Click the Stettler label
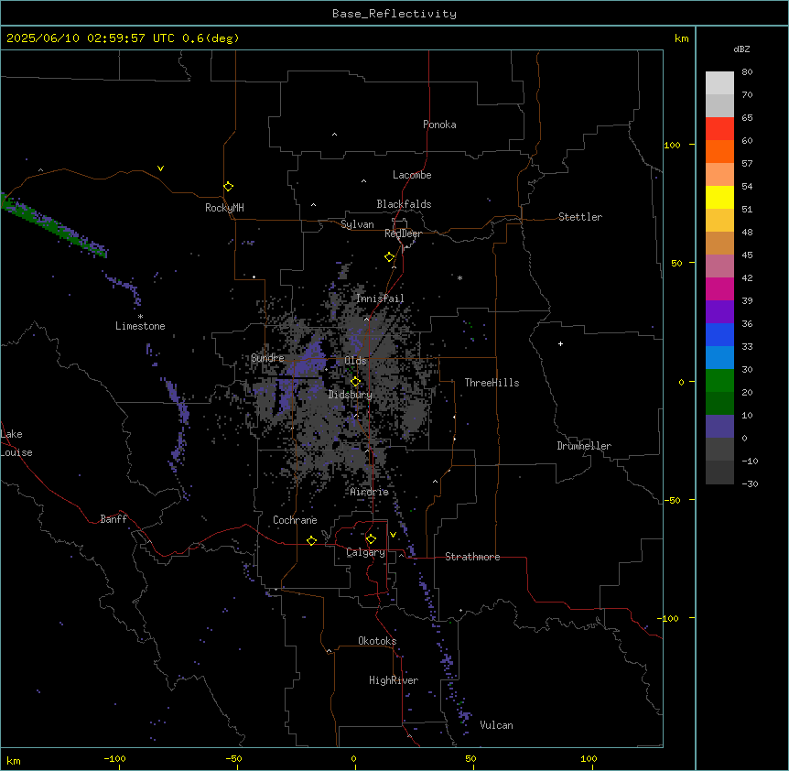 580,217
